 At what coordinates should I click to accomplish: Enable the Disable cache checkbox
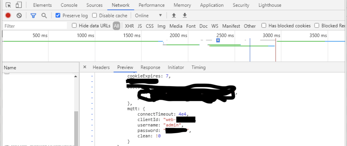click(x=94, y=15)
